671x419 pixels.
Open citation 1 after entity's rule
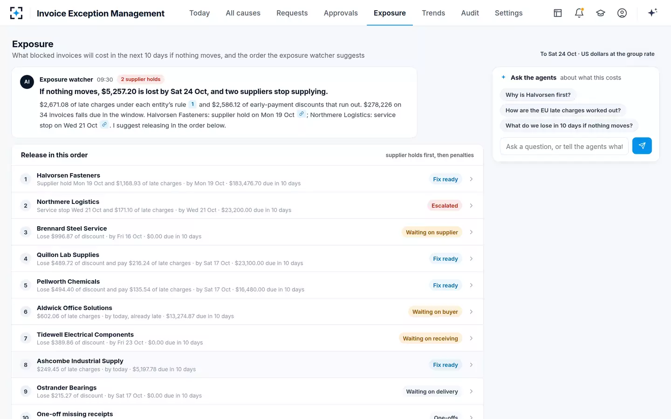pos(192,104)
